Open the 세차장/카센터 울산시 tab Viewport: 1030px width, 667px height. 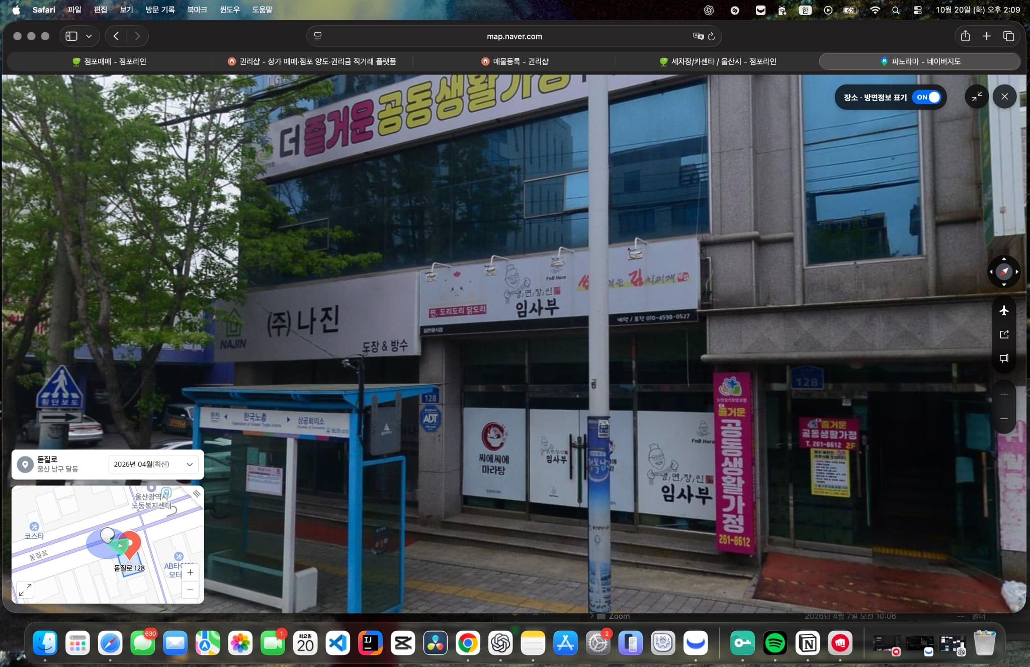point(718,61)
